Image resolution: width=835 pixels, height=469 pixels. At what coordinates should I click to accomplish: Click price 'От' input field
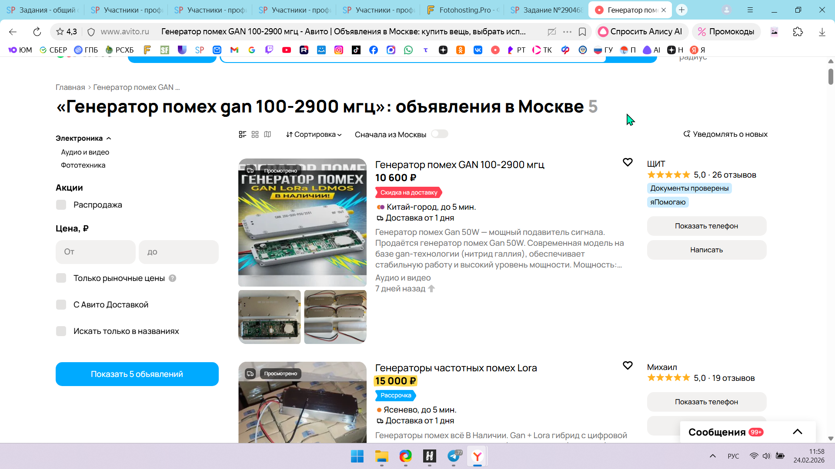point(95,252)
